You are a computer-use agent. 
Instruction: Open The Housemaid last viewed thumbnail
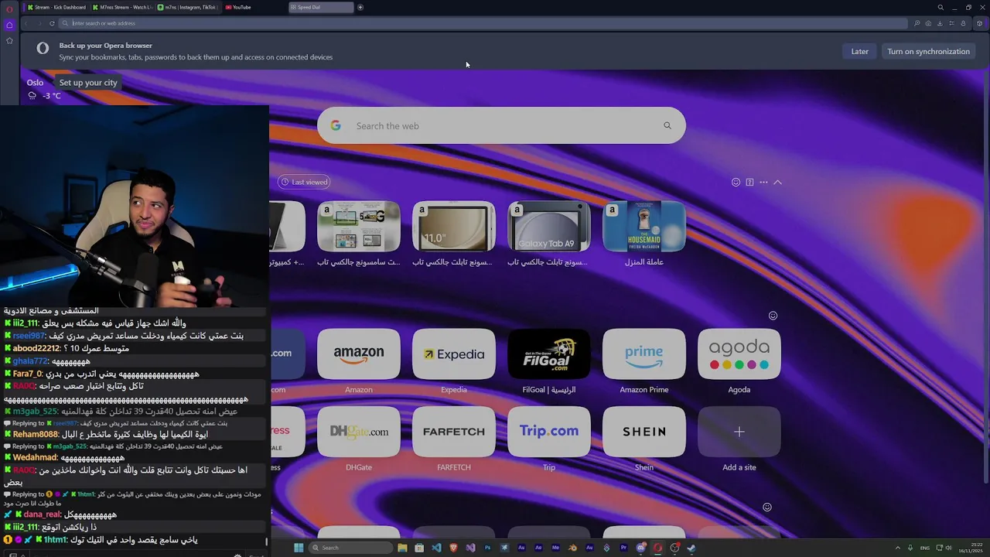pyautogui.click(x=644, y=227)
